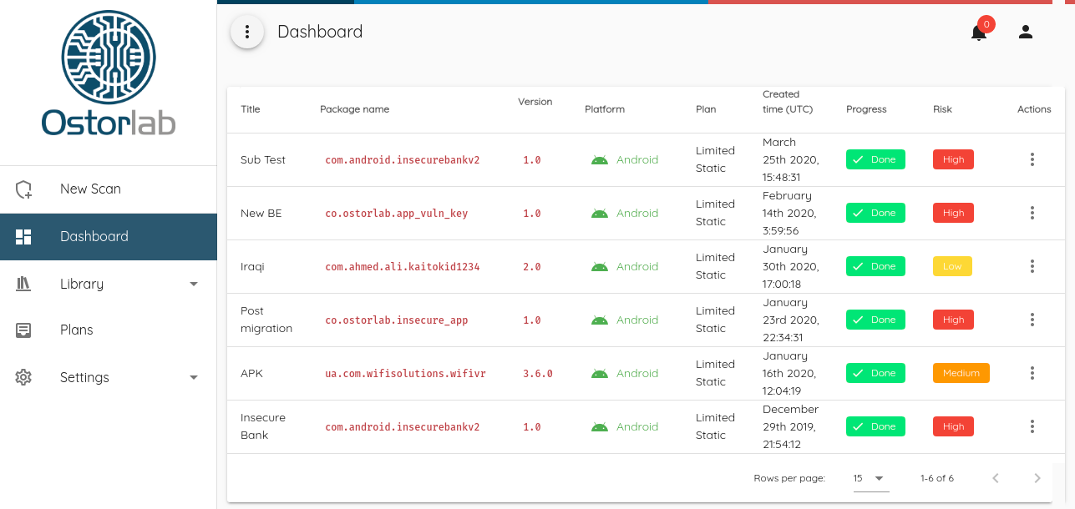The height and width of the screenshot is (509, 1075).
Task: Click the Dashboard grid icon in sidebar
Action: coord(23,237)
